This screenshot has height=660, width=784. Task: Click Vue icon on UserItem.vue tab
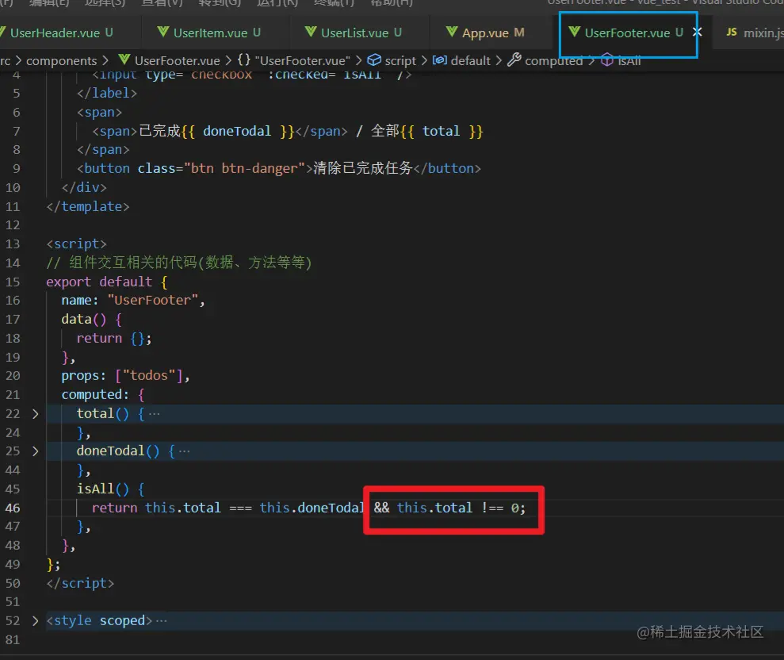tap(163, 32)
